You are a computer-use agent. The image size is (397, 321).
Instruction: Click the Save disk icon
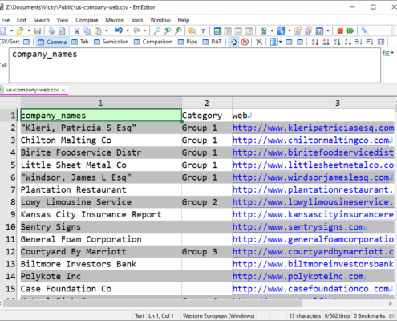click(x=38, y=30)
